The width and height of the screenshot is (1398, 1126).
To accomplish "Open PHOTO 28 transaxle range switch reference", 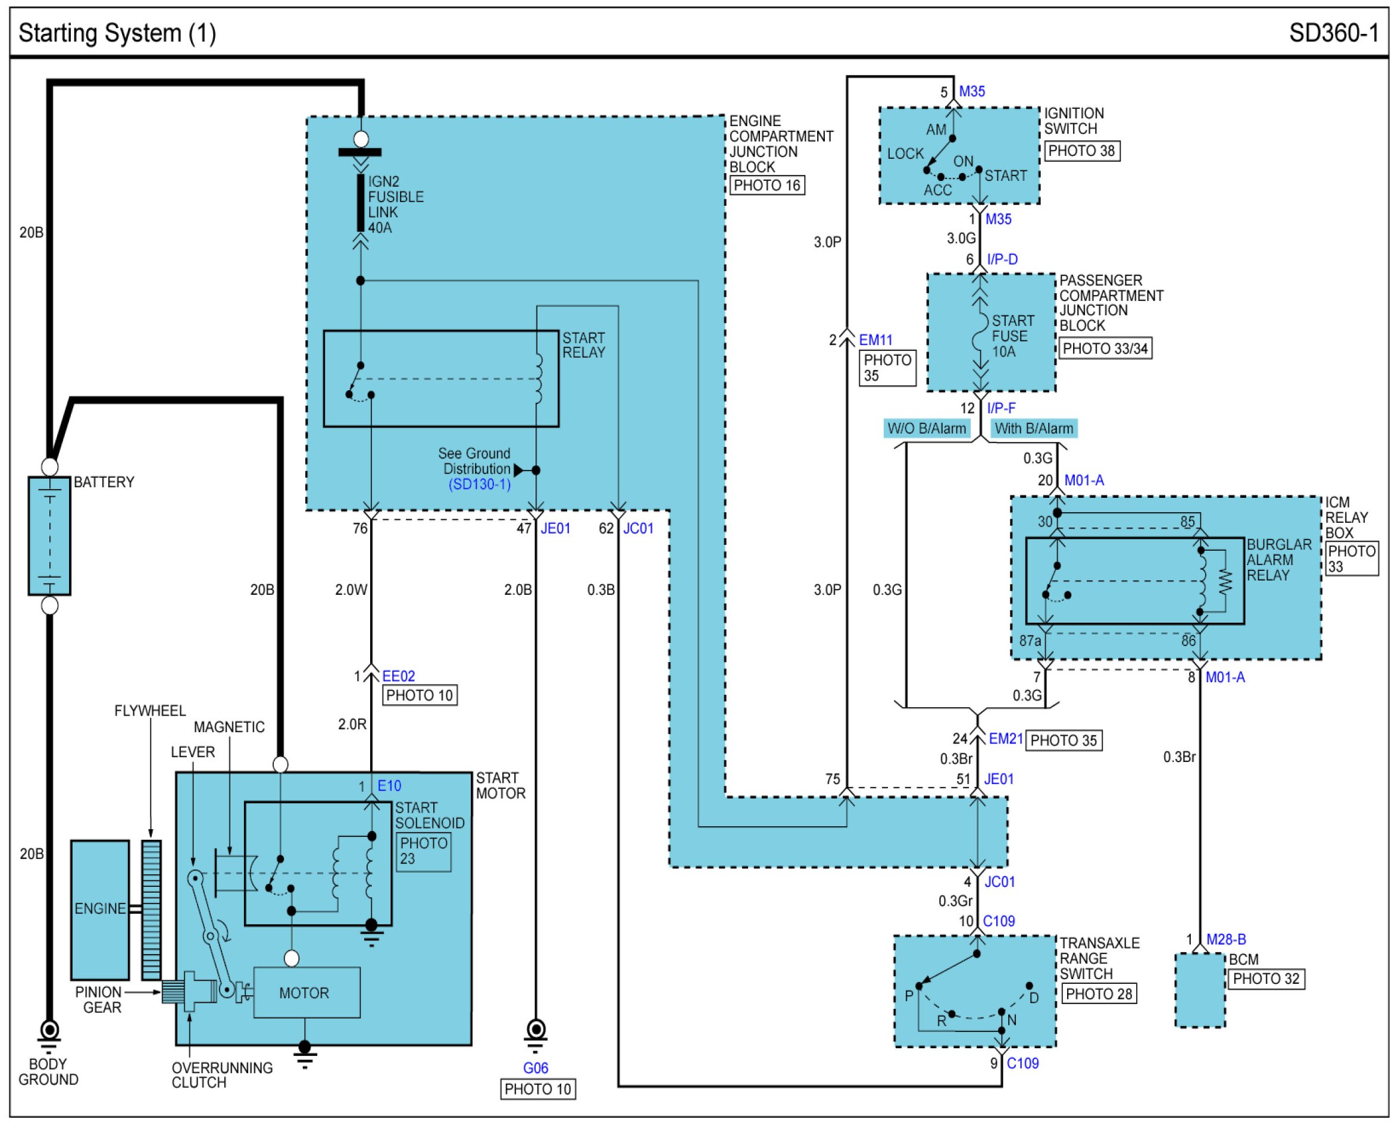I will coord(1099,994).
